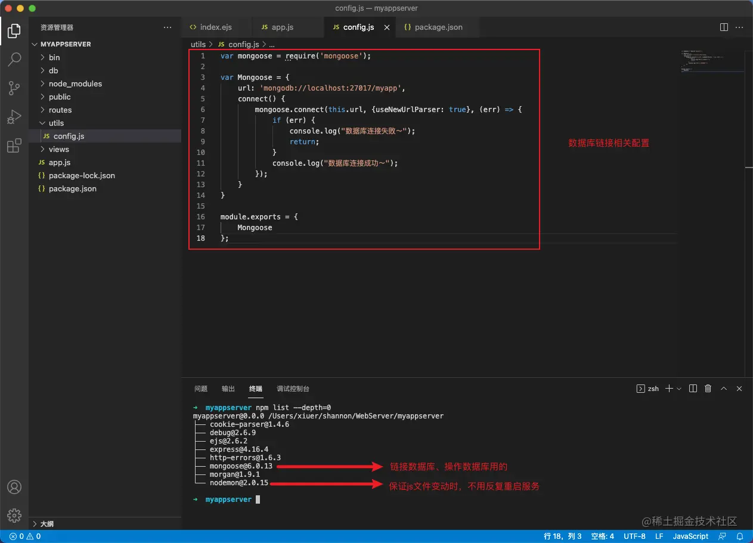This screenshot has height=543, width=753.
Task: Split the terminal panel
Action: 693,389
